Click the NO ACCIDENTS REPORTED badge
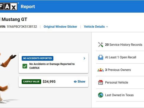The height and width of the screenshot is (108, 144). (x=37, y=58)
